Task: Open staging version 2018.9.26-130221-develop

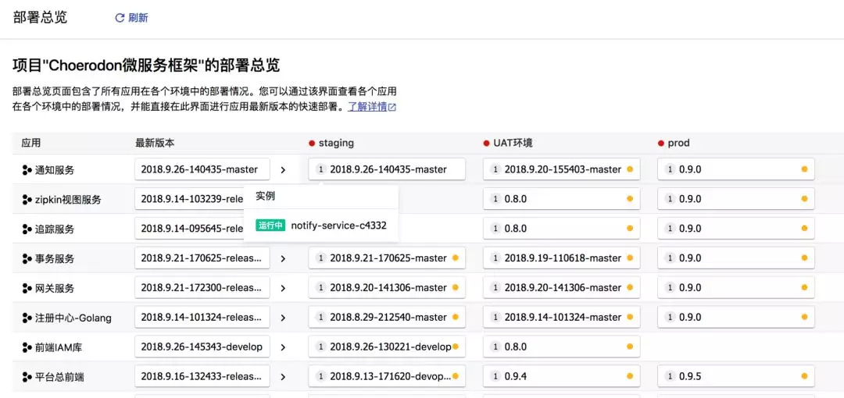Action: [387, 346]
